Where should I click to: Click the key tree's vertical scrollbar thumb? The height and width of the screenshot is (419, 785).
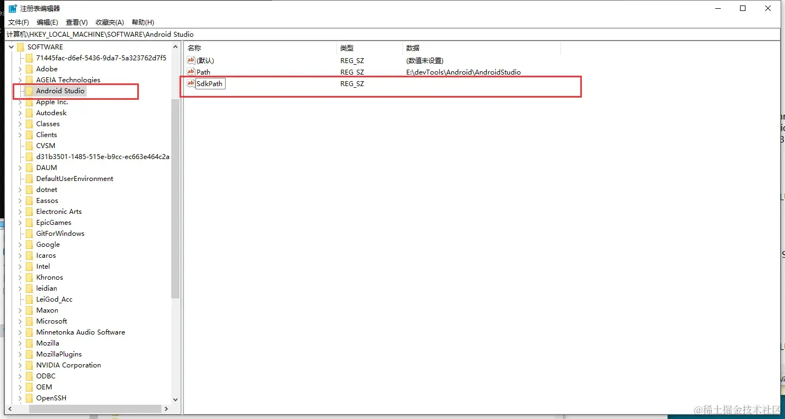[x=176, y=199]
